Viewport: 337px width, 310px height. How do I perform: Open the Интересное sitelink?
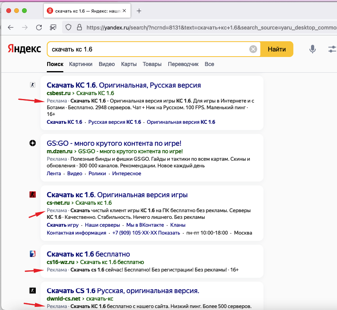click(x=127, y=173)
